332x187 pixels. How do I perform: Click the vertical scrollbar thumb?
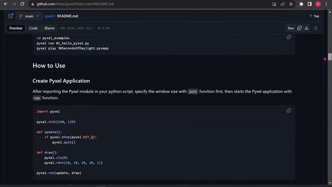click(x=330, y=57)
